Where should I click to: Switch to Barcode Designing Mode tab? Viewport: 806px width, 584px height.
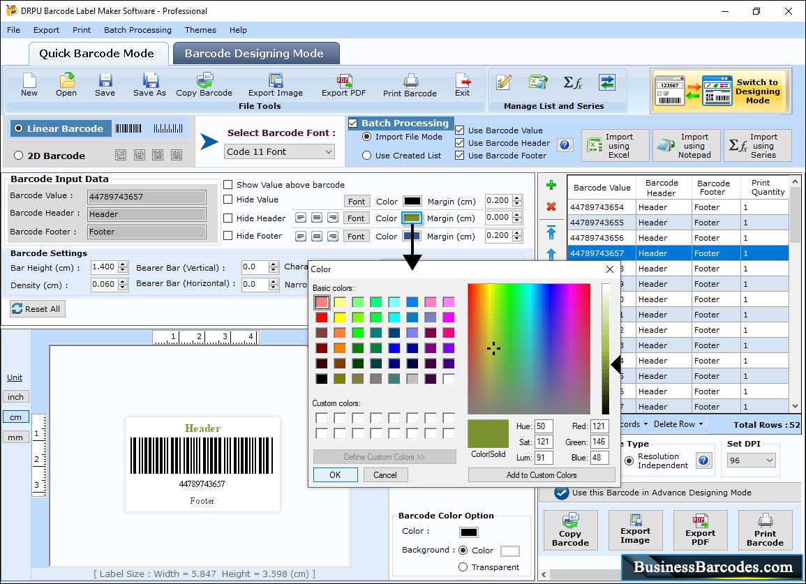click(256, 54)
